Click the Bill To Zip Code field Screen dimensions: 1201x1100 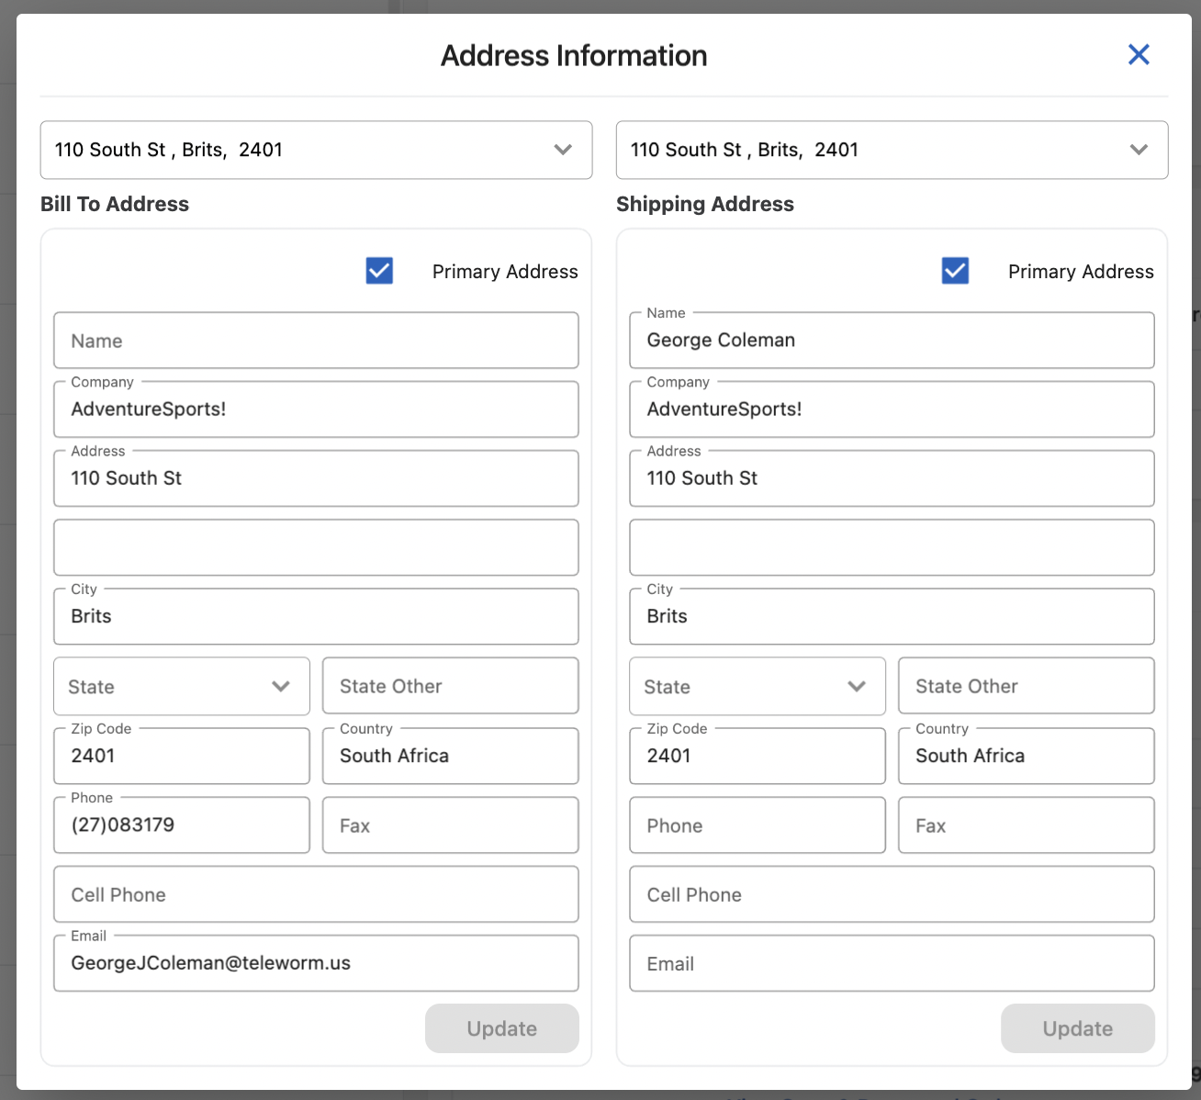pos(182,756)
